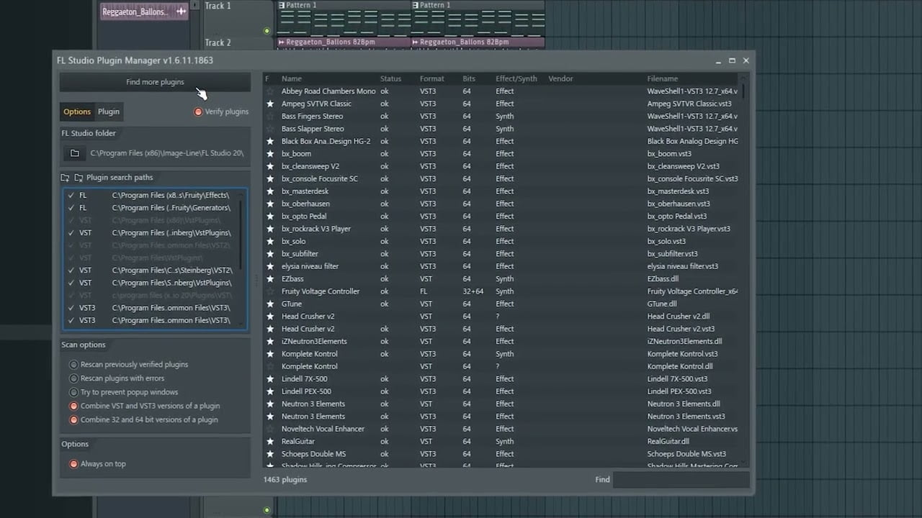Image resolution: width=922 pixels, height=518 pixels.
Task: Uncheck the FL Fruity\Generators search path
Action: (71, 208)
